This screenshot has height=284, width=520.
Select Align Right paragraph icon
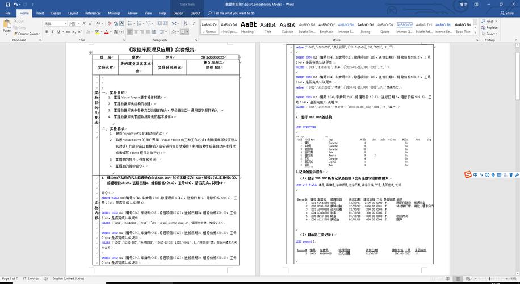pyautogui.click(x=142, y=32)
